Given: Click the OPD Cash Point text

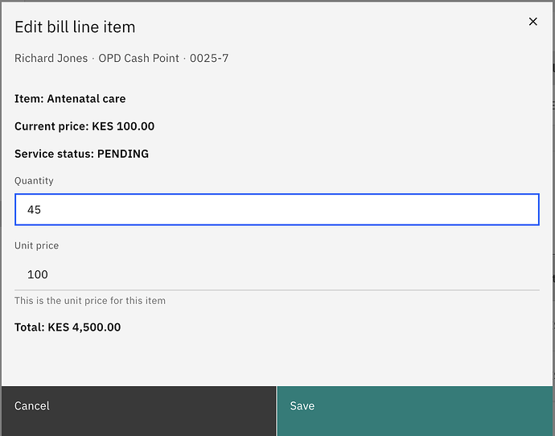Looking at the screenshot, I should tap(141, 59).
